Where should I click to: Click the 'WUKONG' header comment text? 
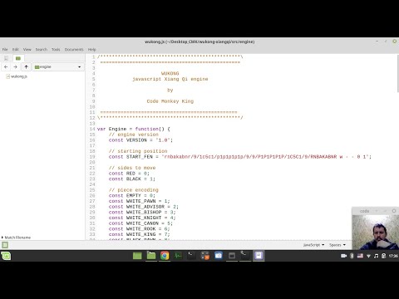[x=170, y=73]
